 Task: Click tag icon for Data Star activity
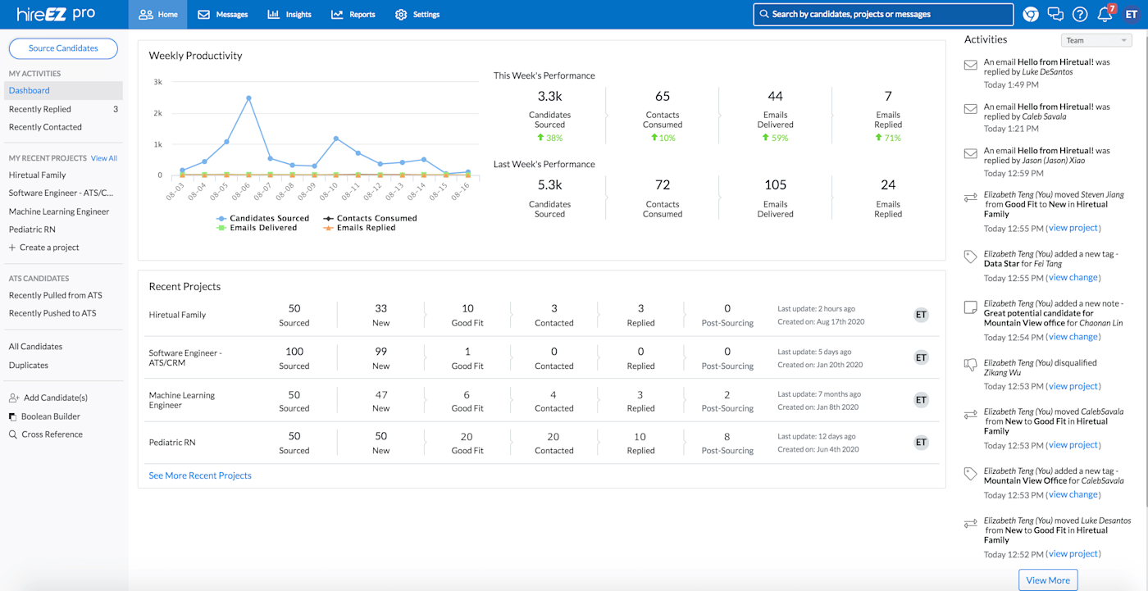[971, 257]
